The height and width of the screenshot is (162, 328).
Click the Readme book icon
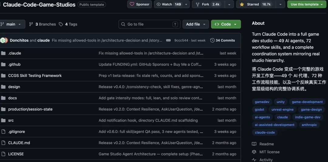tap(254, 144)
